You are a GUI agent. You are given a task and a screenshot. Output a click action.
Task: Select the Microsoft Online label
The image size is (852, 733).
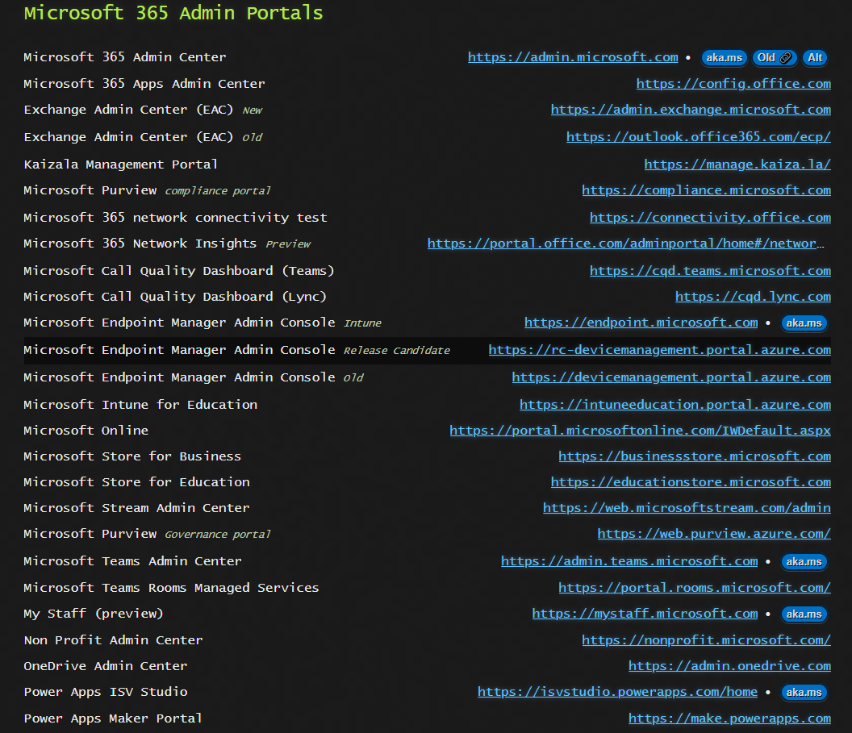coord(86,431)
